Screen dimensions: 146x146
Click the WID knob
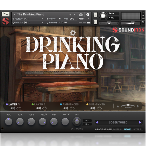coord(65,121)
